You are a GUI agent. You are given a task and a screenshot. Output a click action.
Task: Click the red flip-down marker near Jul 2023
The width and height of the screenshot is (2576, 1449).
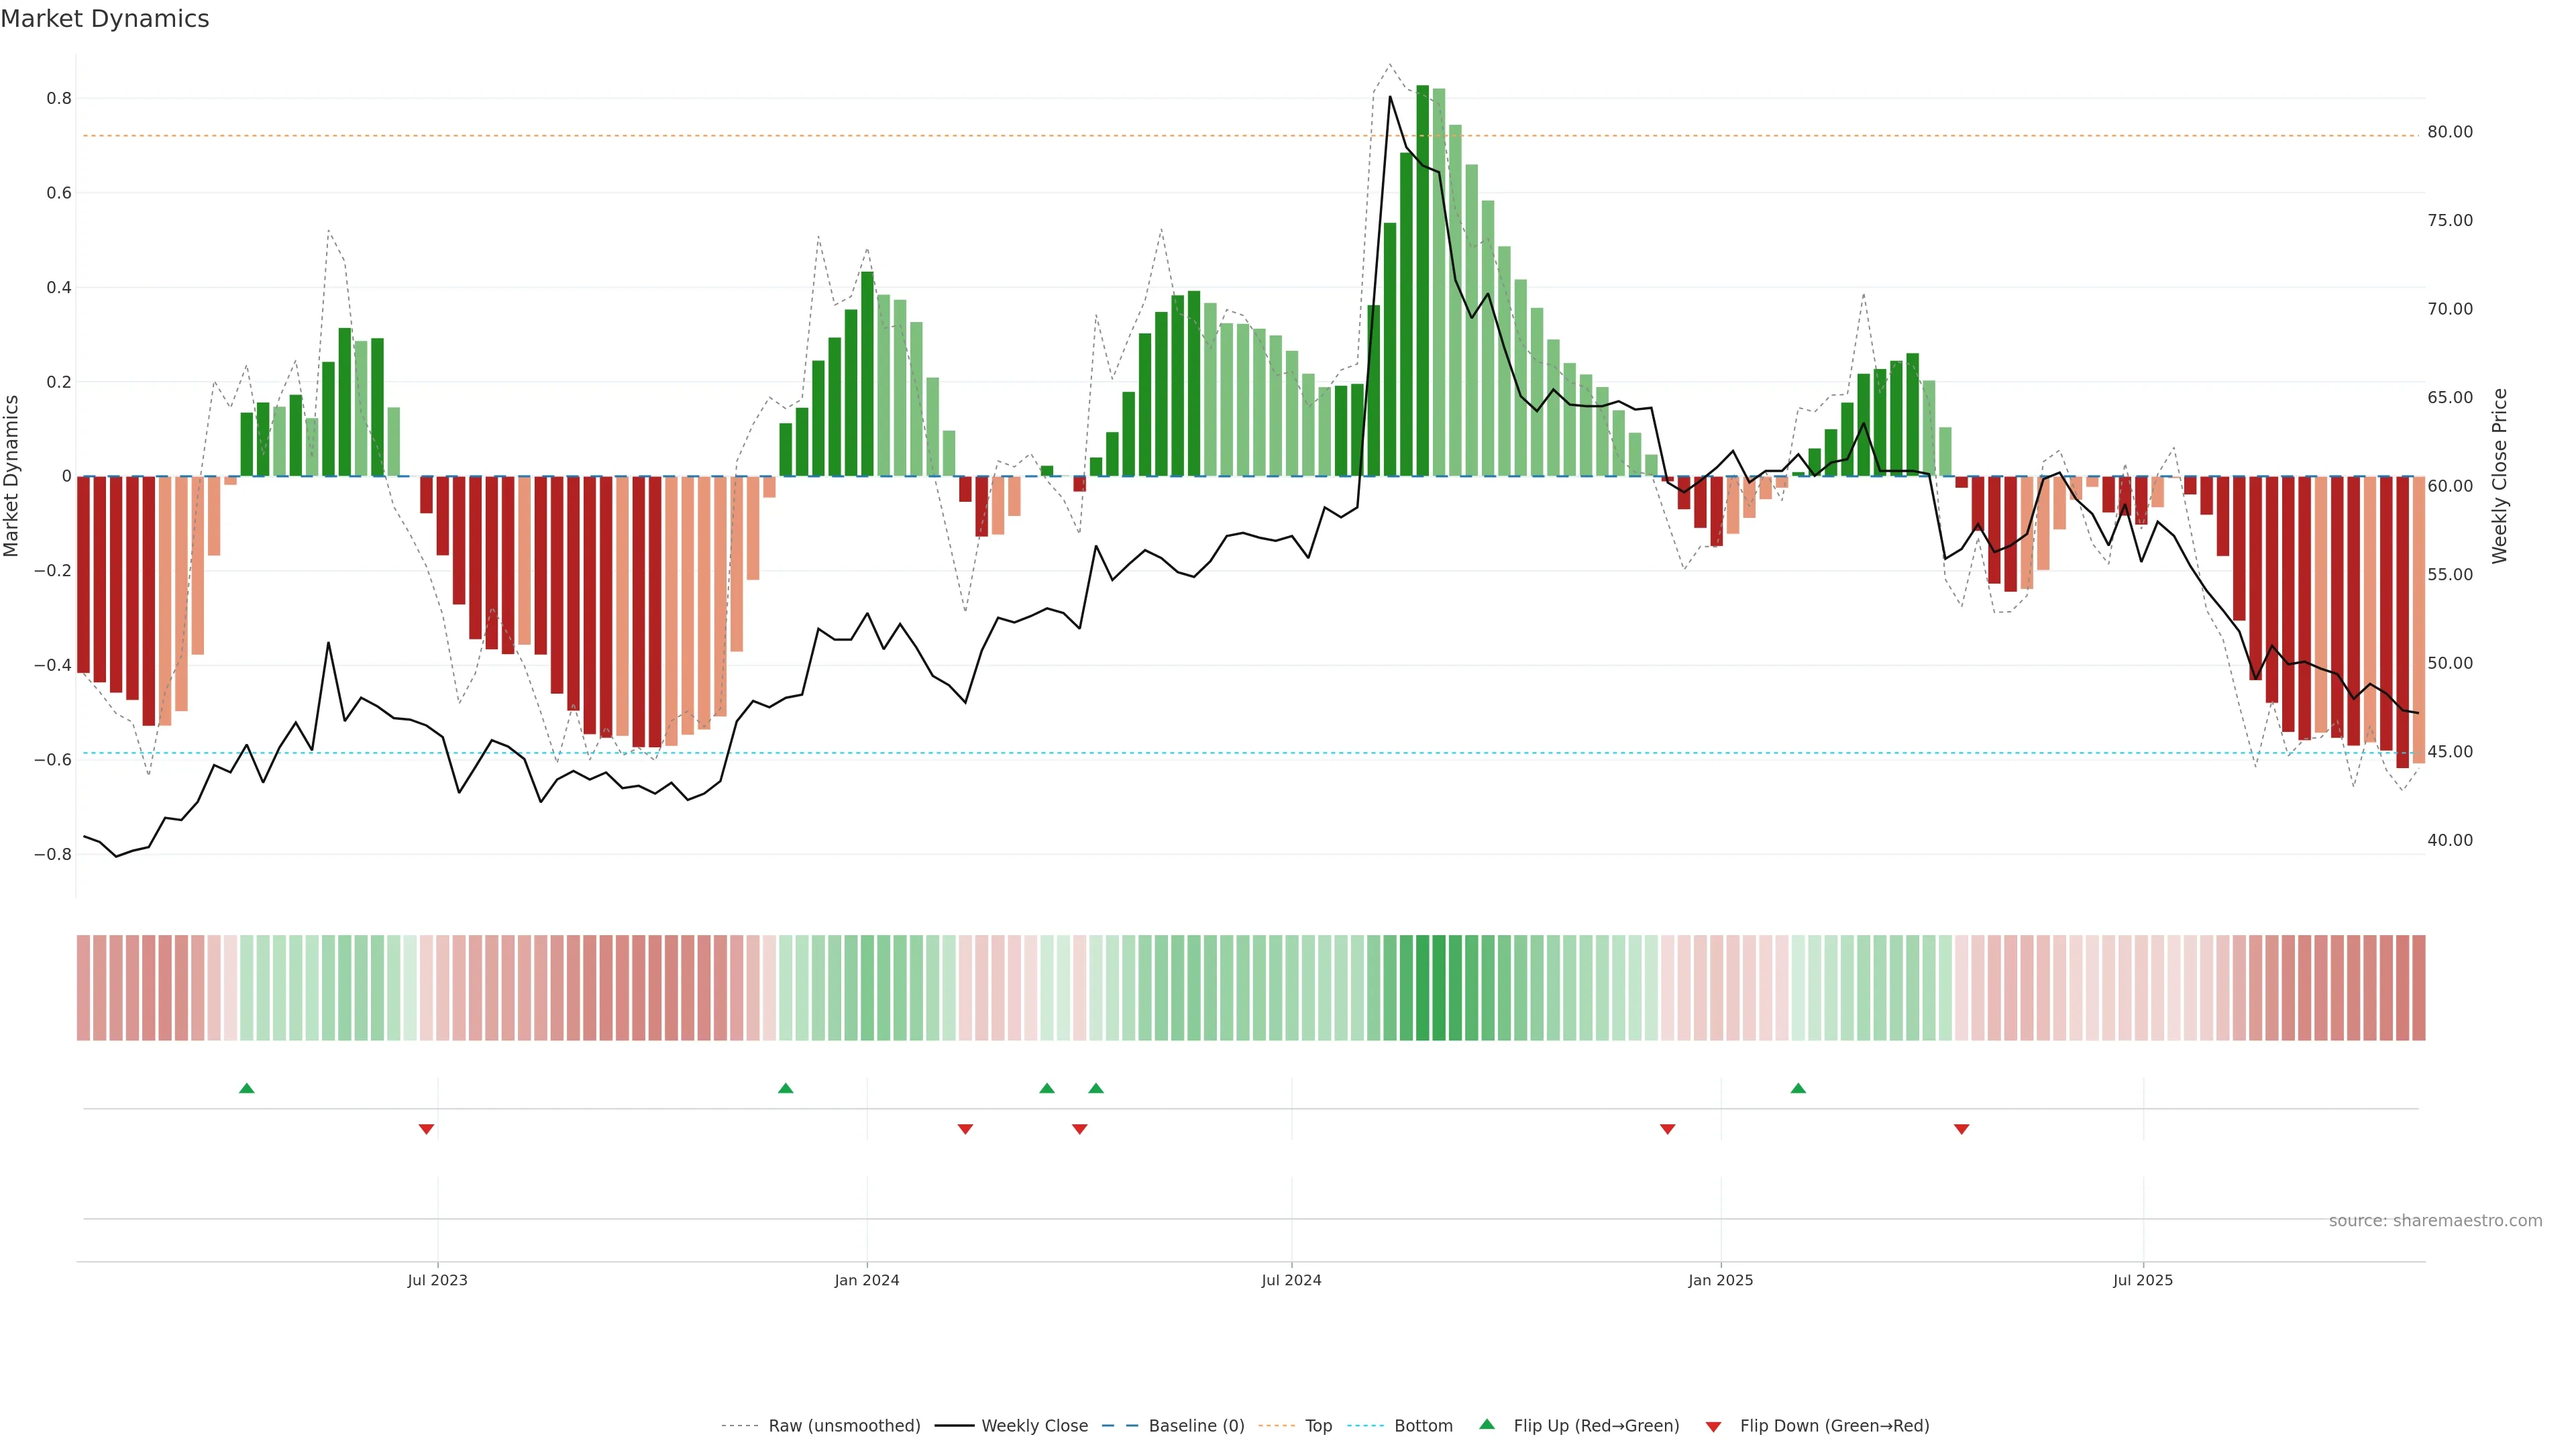426,1129
